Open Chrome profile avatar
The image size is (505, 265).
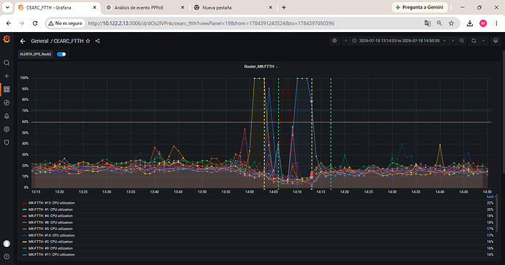click(483, 23)
